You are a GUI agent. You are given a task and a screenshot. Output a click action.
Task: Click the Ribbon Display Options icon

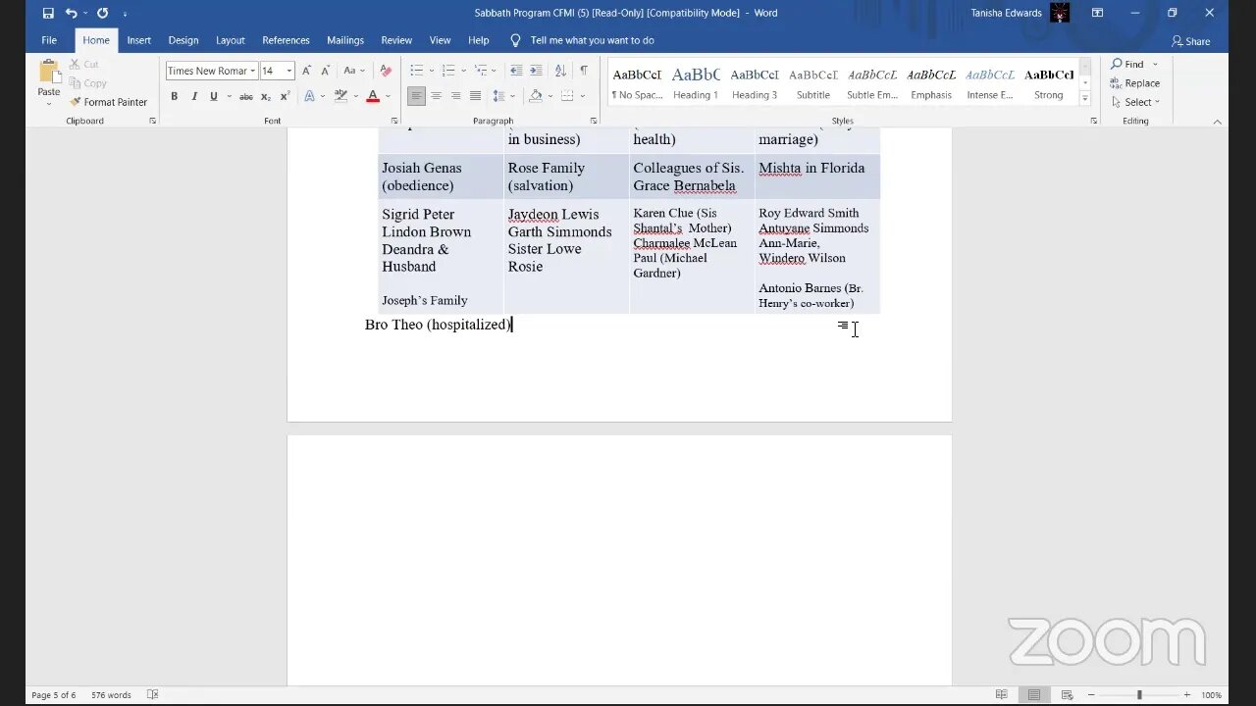(1097, 13)
